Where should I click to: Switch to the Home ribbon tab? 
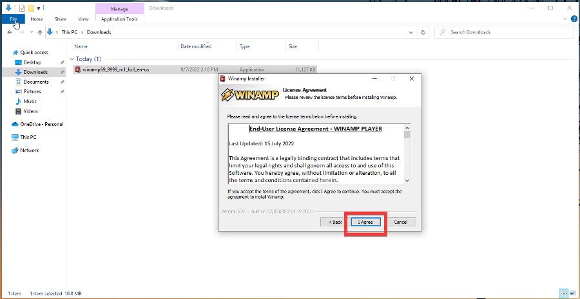(36, 19)
